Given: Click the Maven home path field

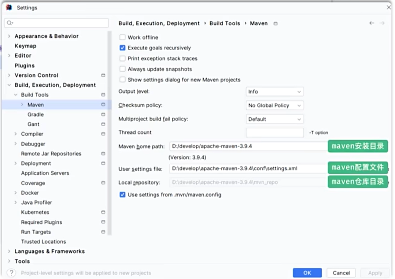Looking at the screenshot, I should (249, 146).
